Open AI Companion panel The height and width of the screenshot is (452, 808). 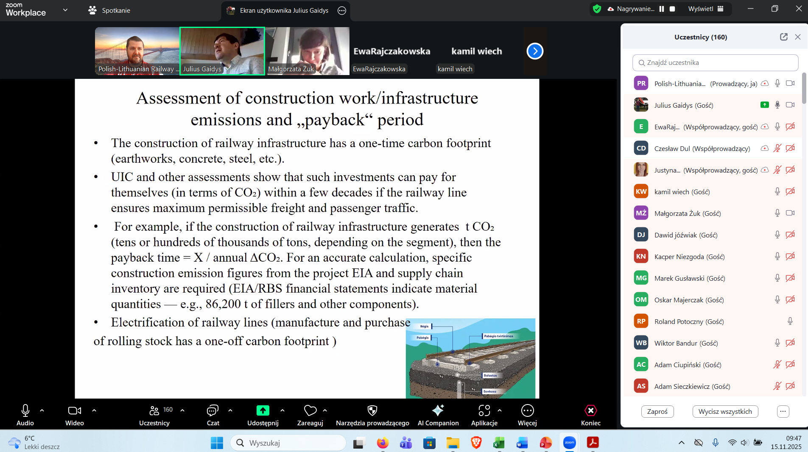coord(438,411)
